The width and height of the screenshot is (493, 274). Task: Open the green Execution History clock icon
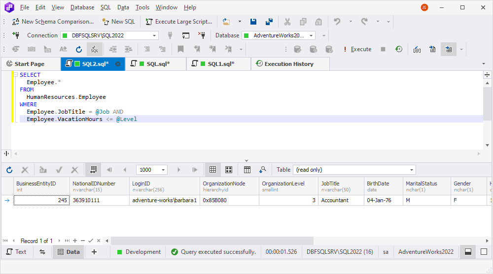point(399,49)
